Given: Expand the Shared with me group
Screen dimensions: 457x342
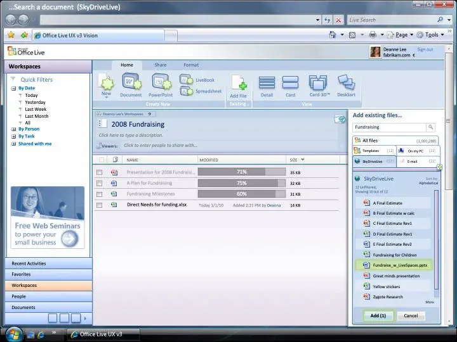Looking at the screenshot, I should (13, 144).
